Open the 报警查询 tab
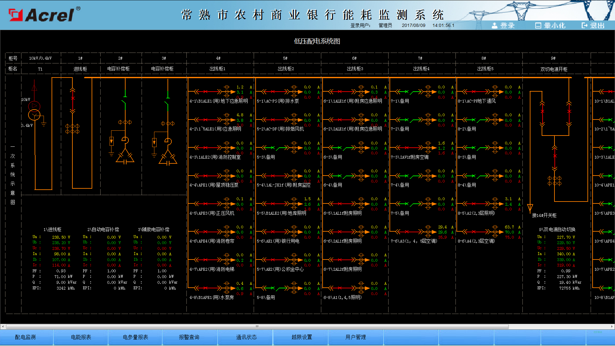The image size is (615, 346). (x=189, y=337)
